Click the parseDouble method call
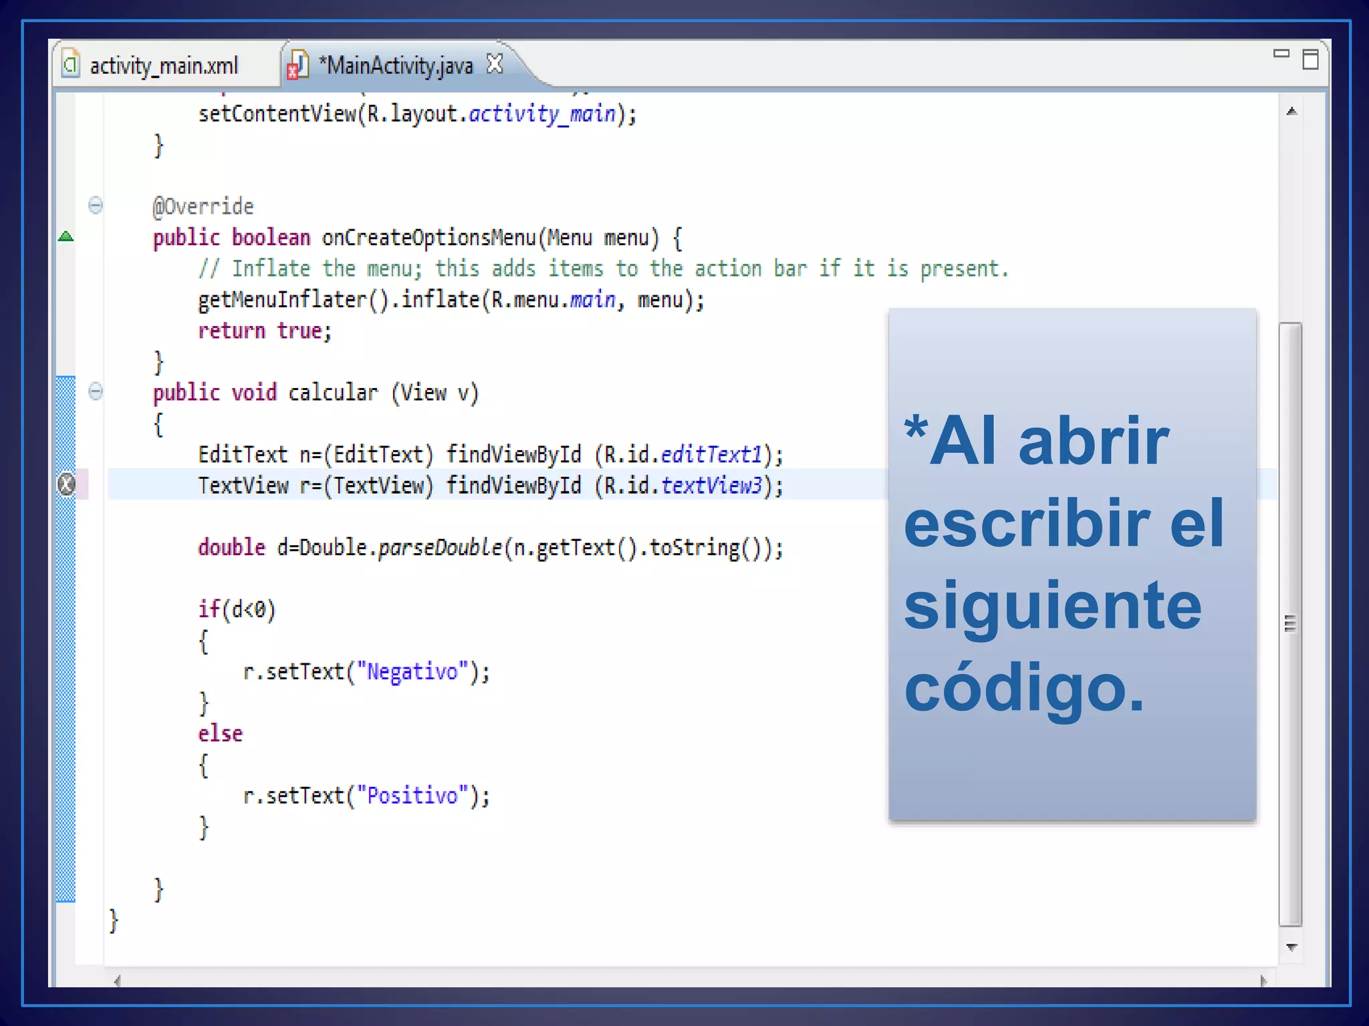Viewport: 1369px width, 1026px height. (x=440, y=548)
